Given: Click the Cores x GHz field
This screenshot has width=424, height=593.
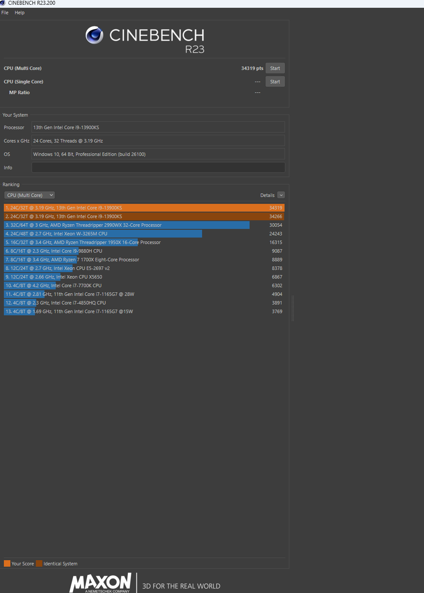Looking at the screenshot, I should tap(158, 141).
